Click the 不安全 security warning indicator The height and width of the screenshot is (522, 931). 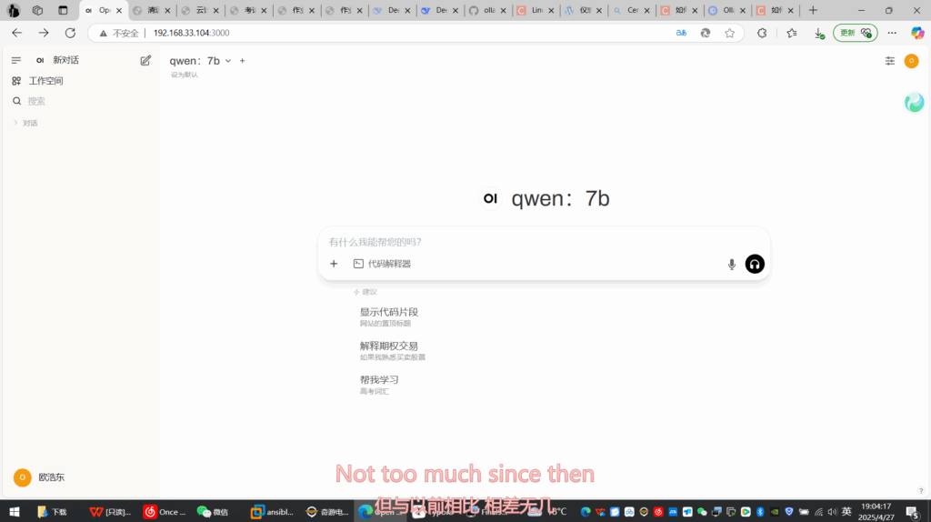tap(119, 33)
